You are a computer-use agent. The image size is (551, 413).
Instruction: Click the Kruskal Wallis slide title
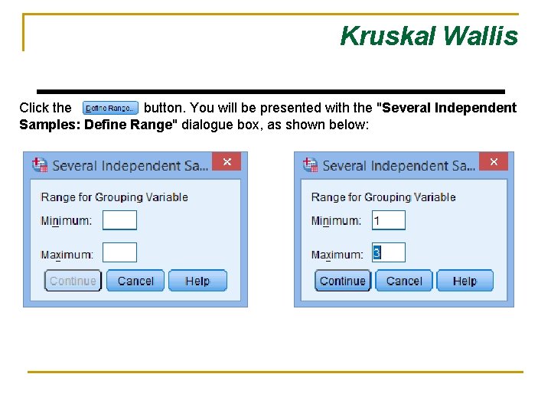(x=429, y=36)
